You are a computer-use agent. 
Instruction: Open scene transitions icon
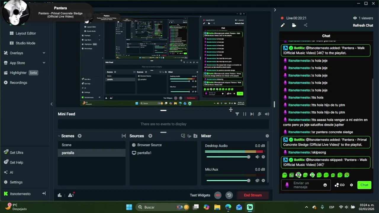[124, 136]
